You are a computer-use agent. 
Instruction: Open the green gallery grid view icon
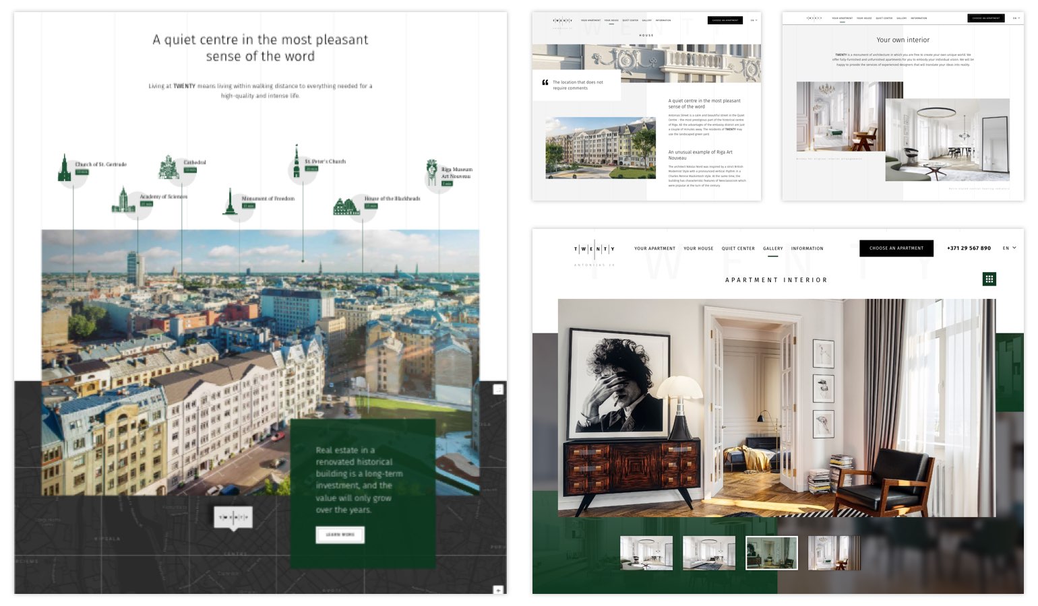tap(989, 279)
